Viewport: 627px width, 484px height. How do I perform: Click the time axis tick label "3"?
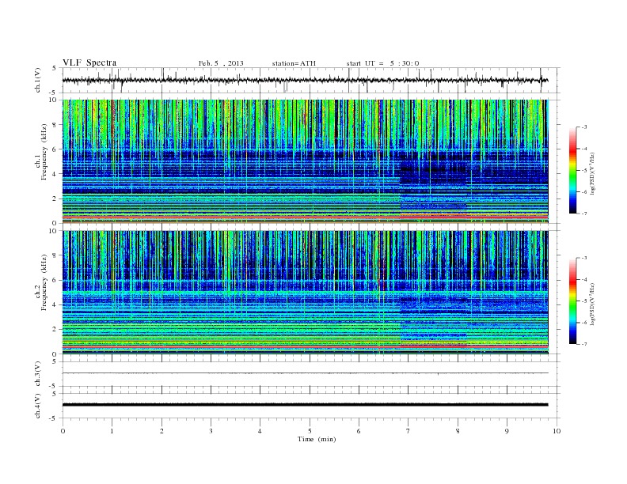(211, 431)
